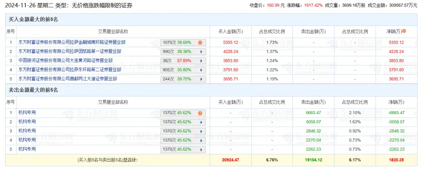Open 东方财富证券拉萨东环路第二证券营业部 link

(x=70, y=70)
